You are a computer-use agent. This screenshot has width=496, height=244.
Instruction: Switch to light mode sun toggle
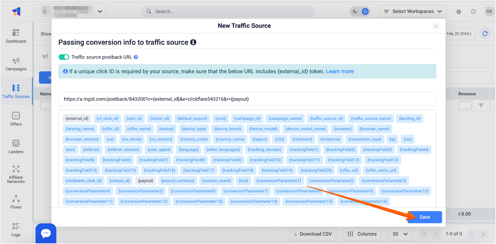pyautogui.click(x=365, y=11)
